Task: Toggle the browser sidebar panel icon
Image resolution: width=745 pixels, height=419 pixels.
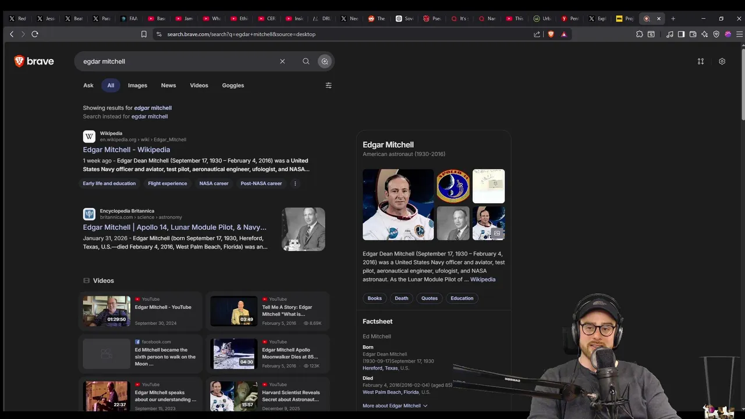Action: coord(681,34)
